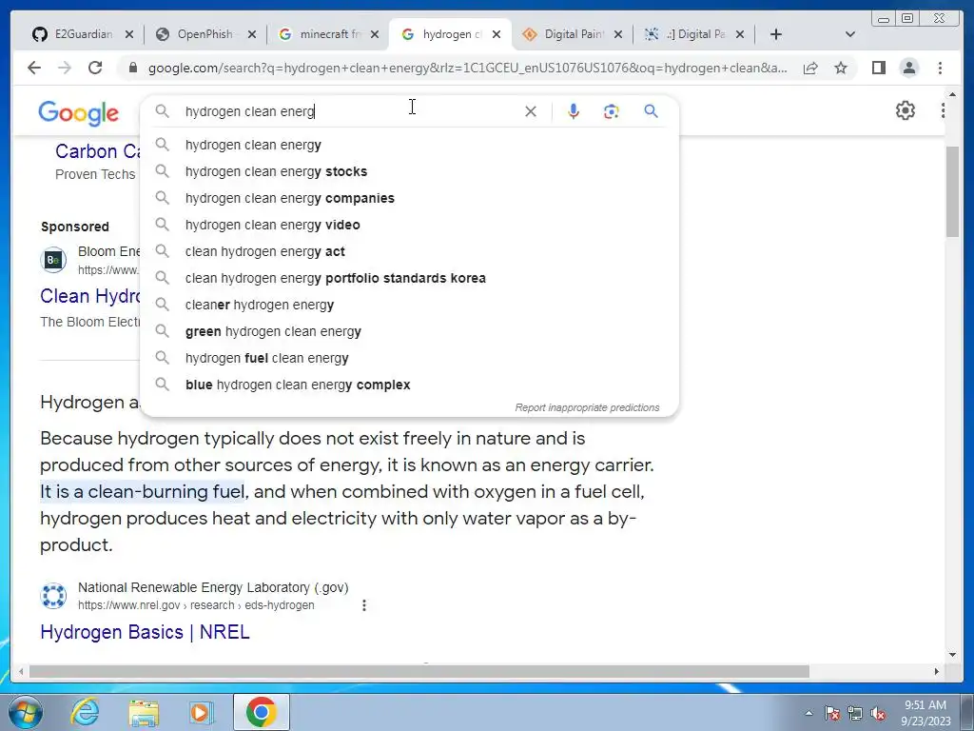The width and height of the screenshot is (974, 731).
Task: Open Windows Explorer from the taskbar
Action: 144,712
